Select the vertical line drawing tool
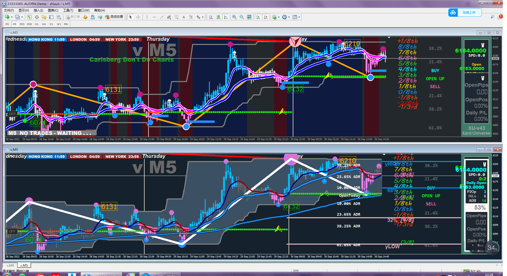Screen dimensions: 507x276 147,17
